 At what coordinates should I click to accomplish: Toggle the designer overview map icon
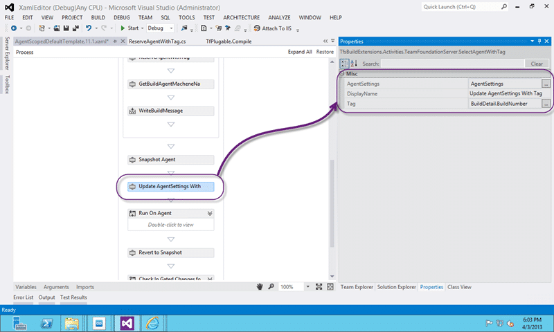[x=330, y=287]
